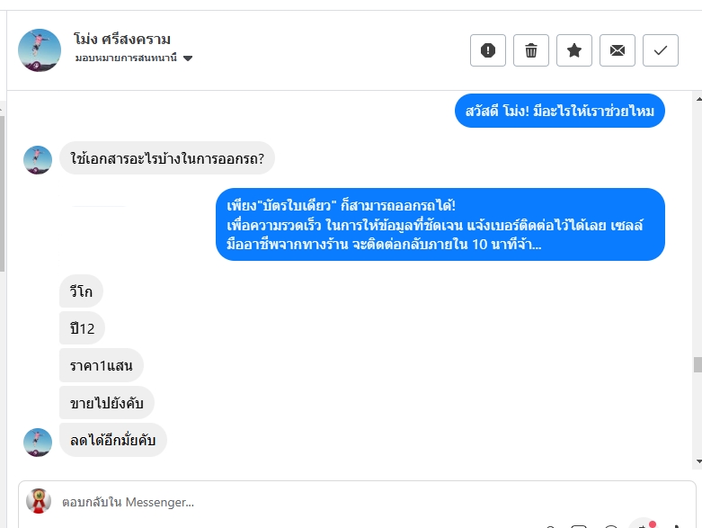The image size is (702, 528).
Task: Click chat scrollbar up arrow
Action: pos(698,99)
